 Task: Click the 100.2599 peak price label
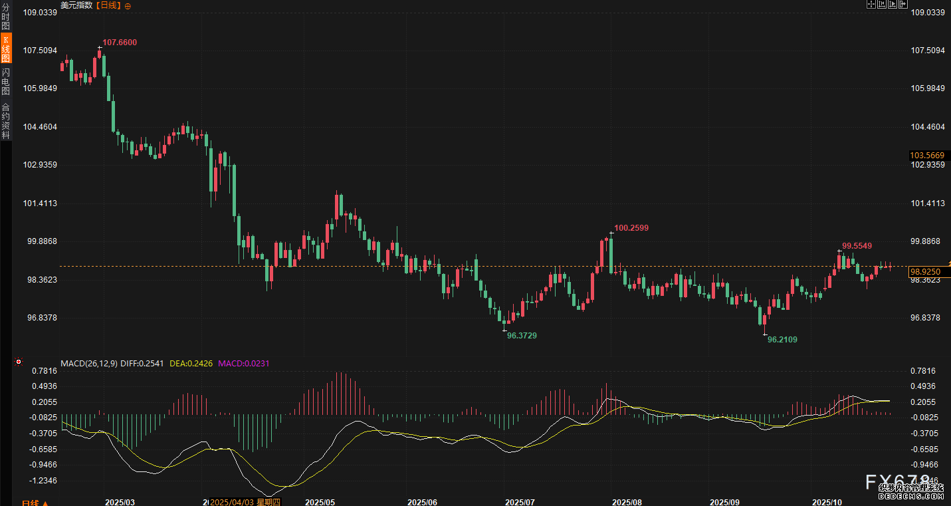coord(631,228)
